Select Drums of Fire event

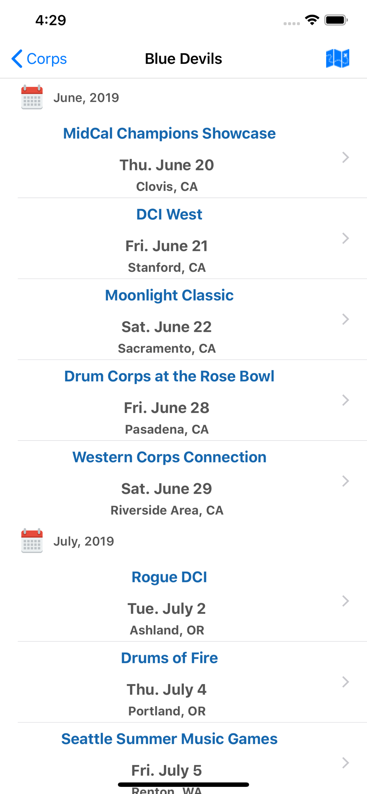169,658
